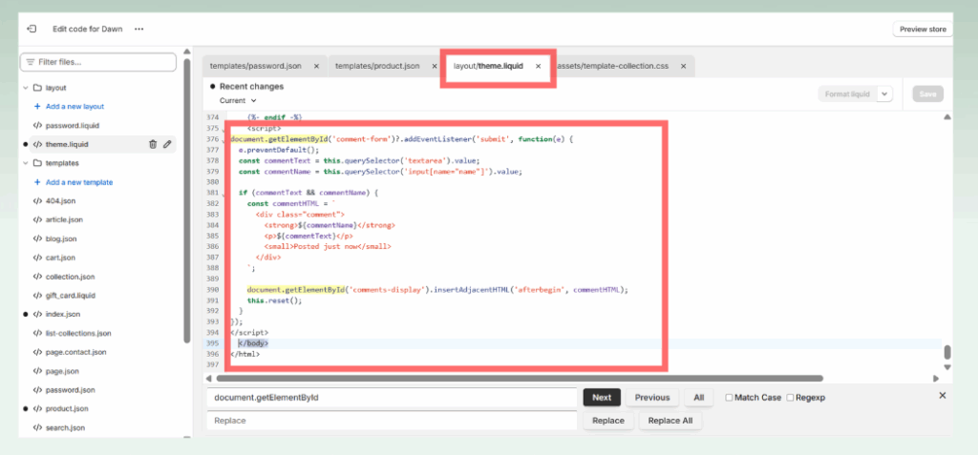Switch to layout/theme.liquid tab
Screen dimensions: 978x455
click(x=488, y=66)
